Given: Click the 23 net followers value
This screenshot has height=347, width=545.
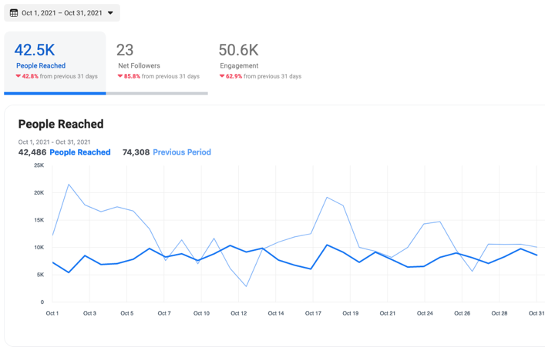Looking at the screenshot, I should [x=125, y=50].
